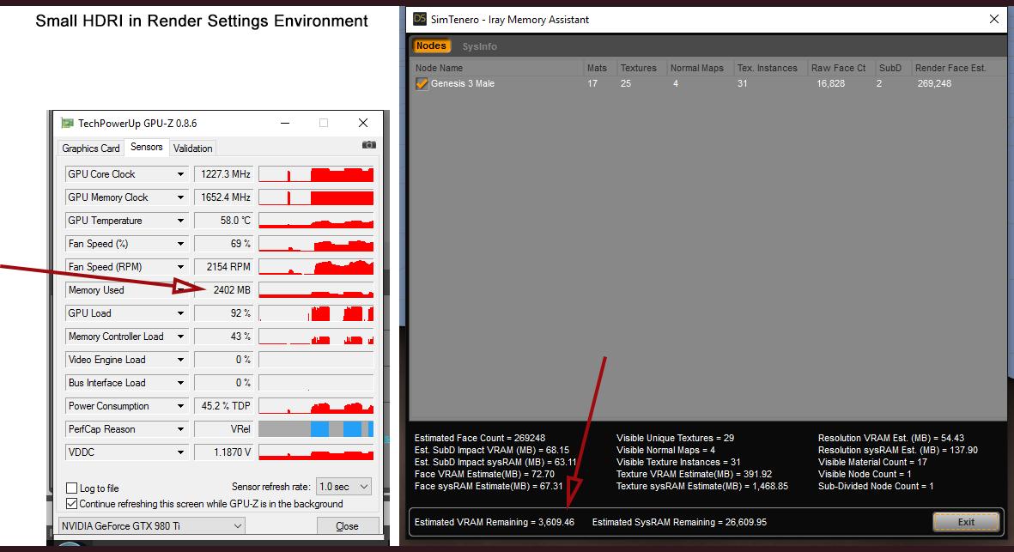Click the 2402 MB memory used value
The height and width of the screenshot is (552, 1014).
click(x=224, y=290)
